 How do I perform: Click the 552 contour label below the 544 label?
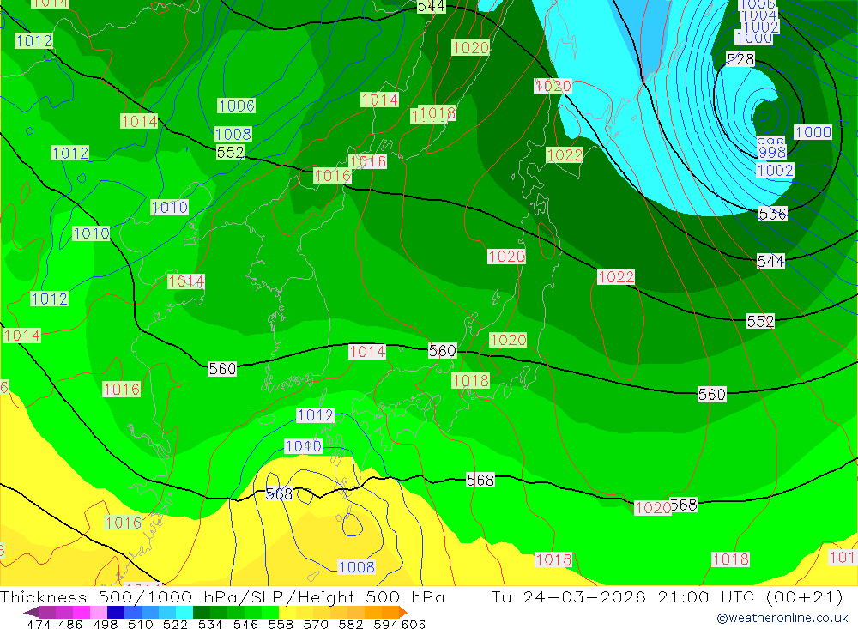tap(760, 321)
